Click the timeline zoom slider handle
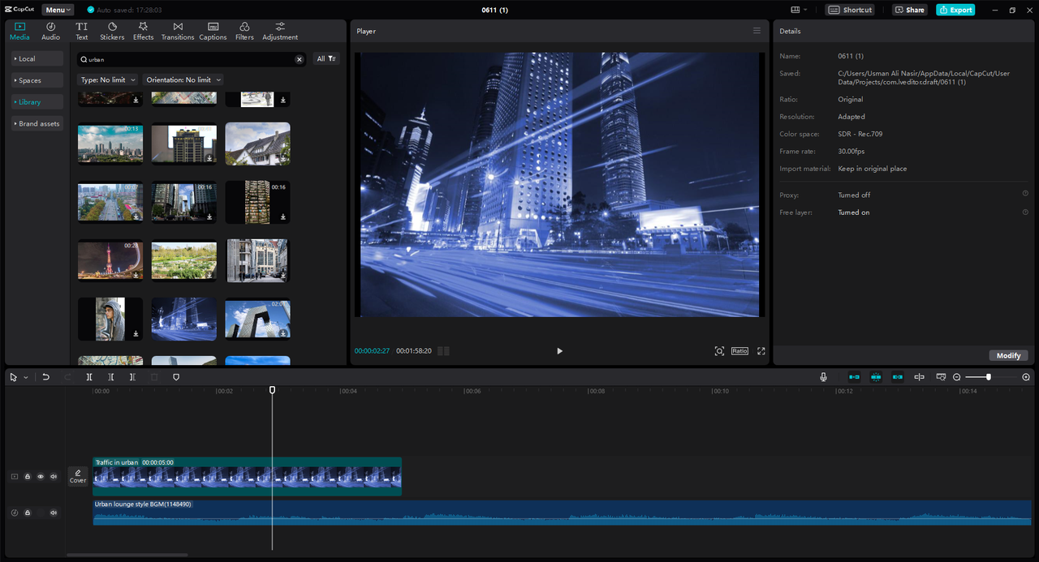This screenshot has height=562, width=1039. [988, 377]
